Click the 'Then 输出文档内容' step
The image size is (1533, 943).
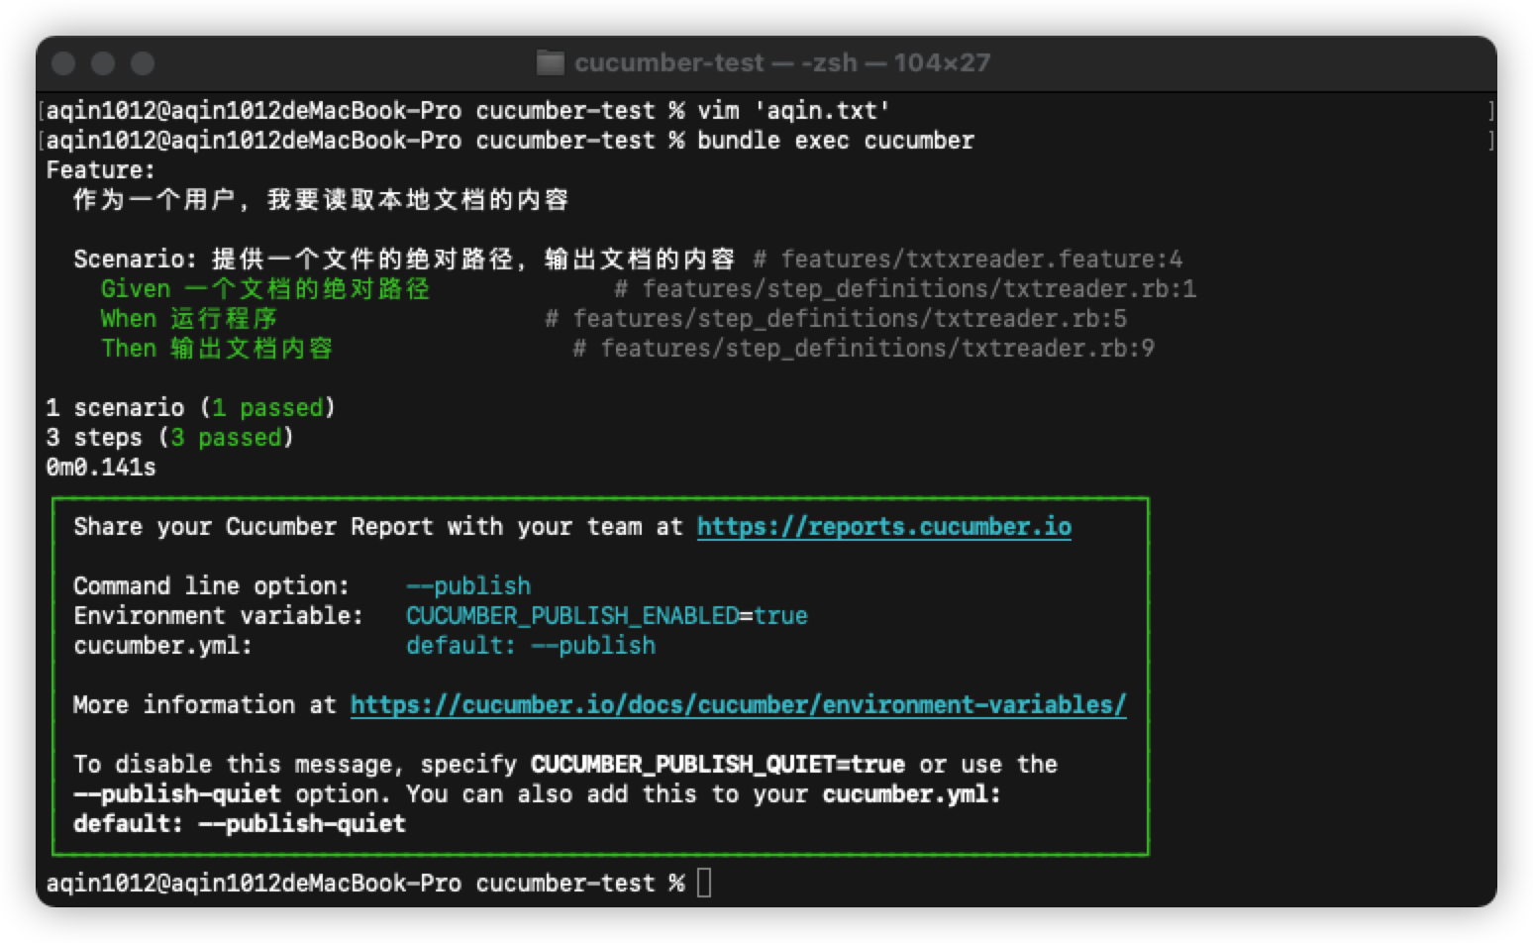point(217,349)
